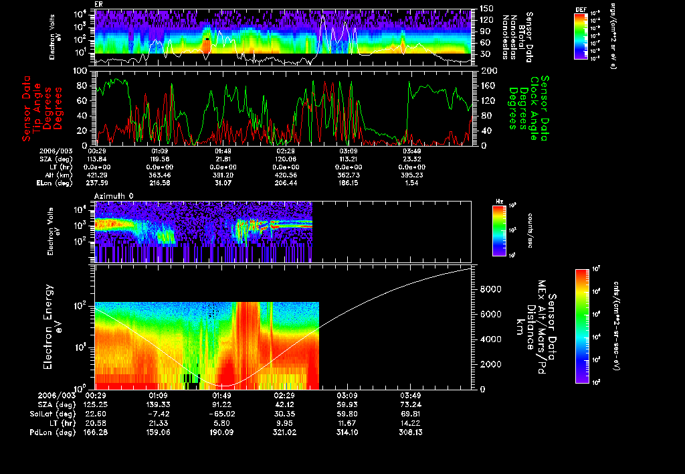Click the 'SolLat (deg)' row label
Screen dimensions: 685x474
[x=53, y=414]
